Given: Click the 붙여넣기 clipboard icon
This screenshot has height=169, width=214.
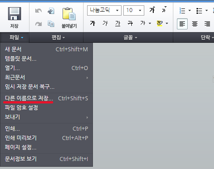Looking at the screenshot, I should (x=69, y=14).
